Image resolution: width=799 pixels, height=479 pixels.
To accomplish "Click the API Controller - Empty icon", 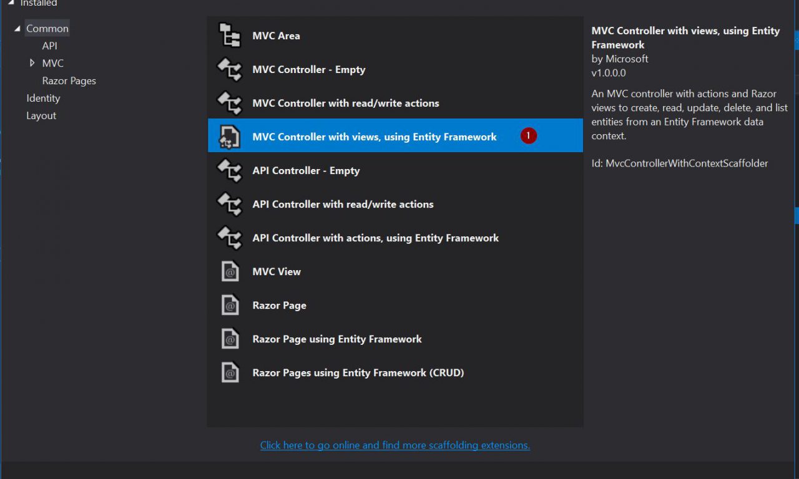I will pos(229,170).
